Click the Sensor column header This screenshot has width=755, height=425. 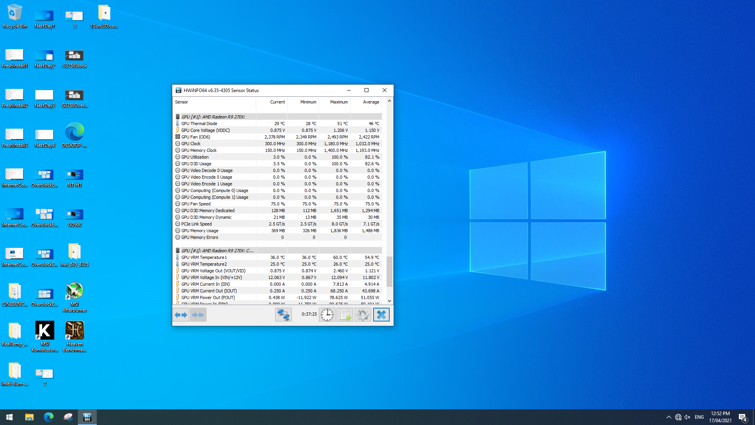click(214, 102)
